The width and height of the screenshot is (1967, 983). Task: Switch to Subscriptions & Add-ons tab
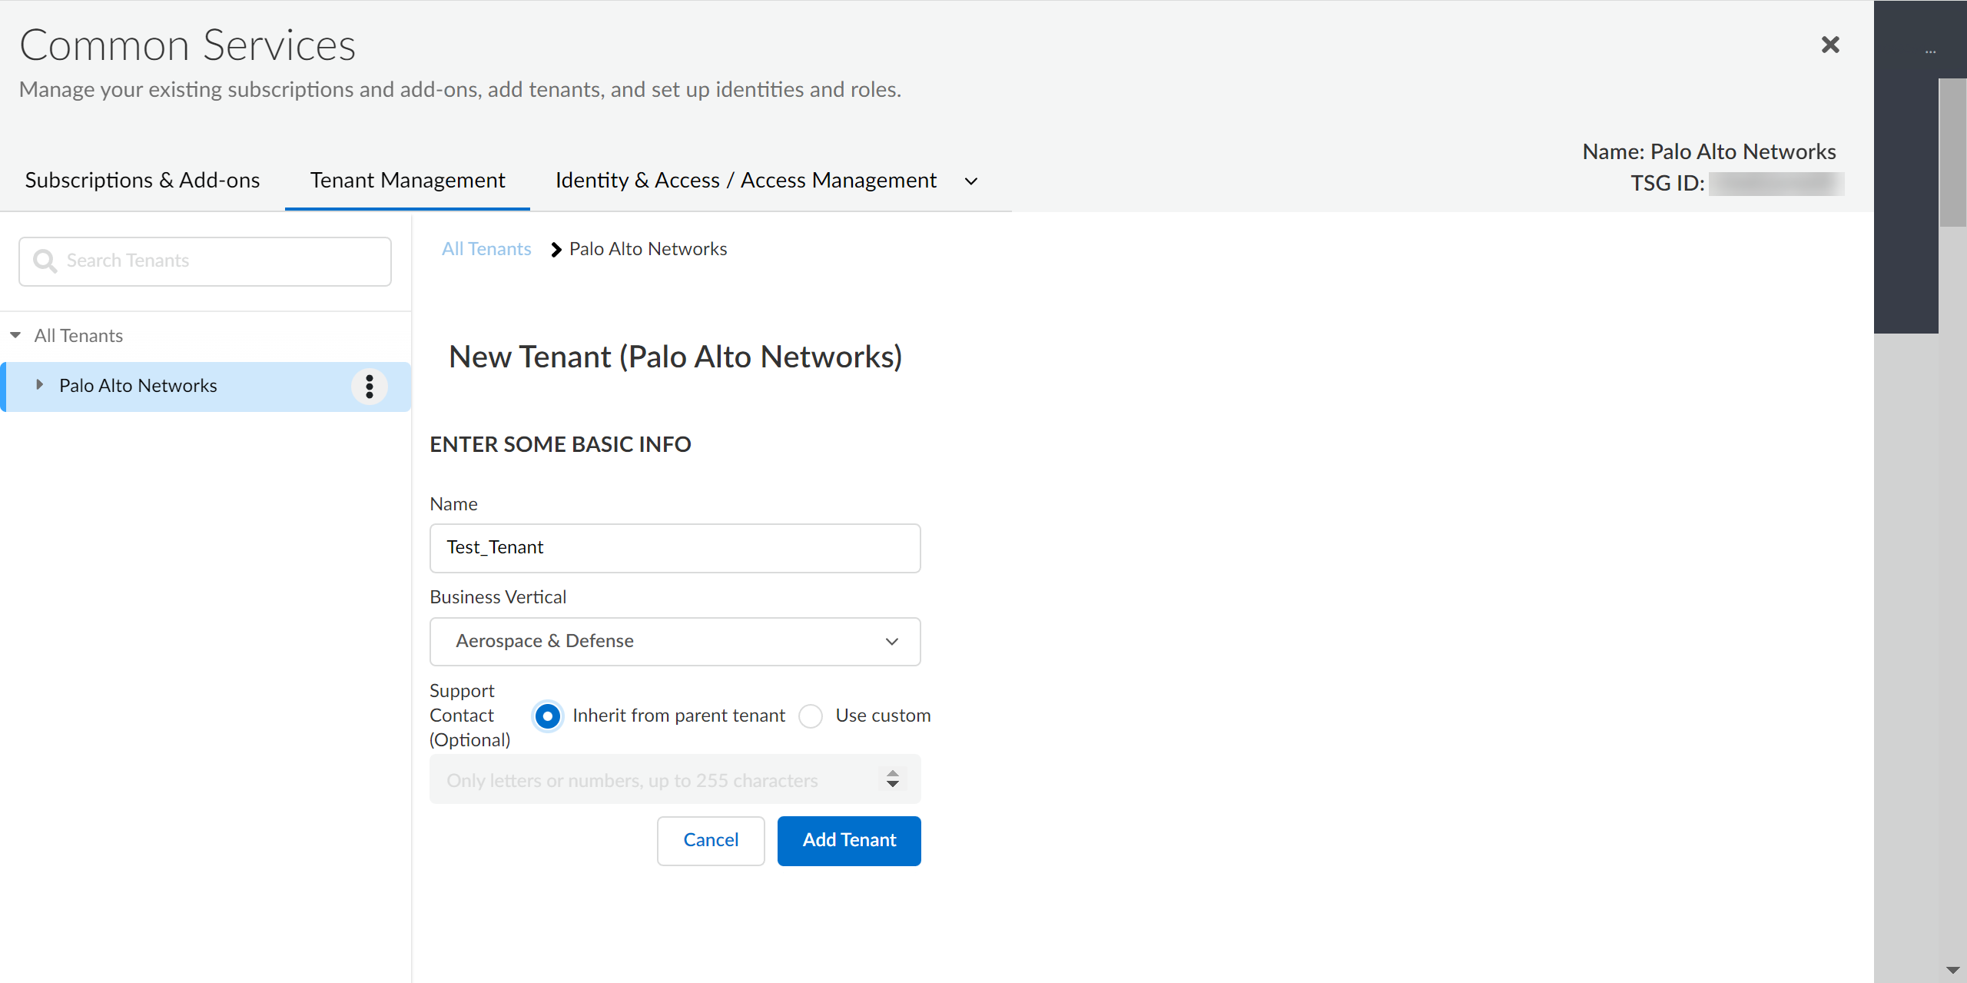(x=142, y=181)
